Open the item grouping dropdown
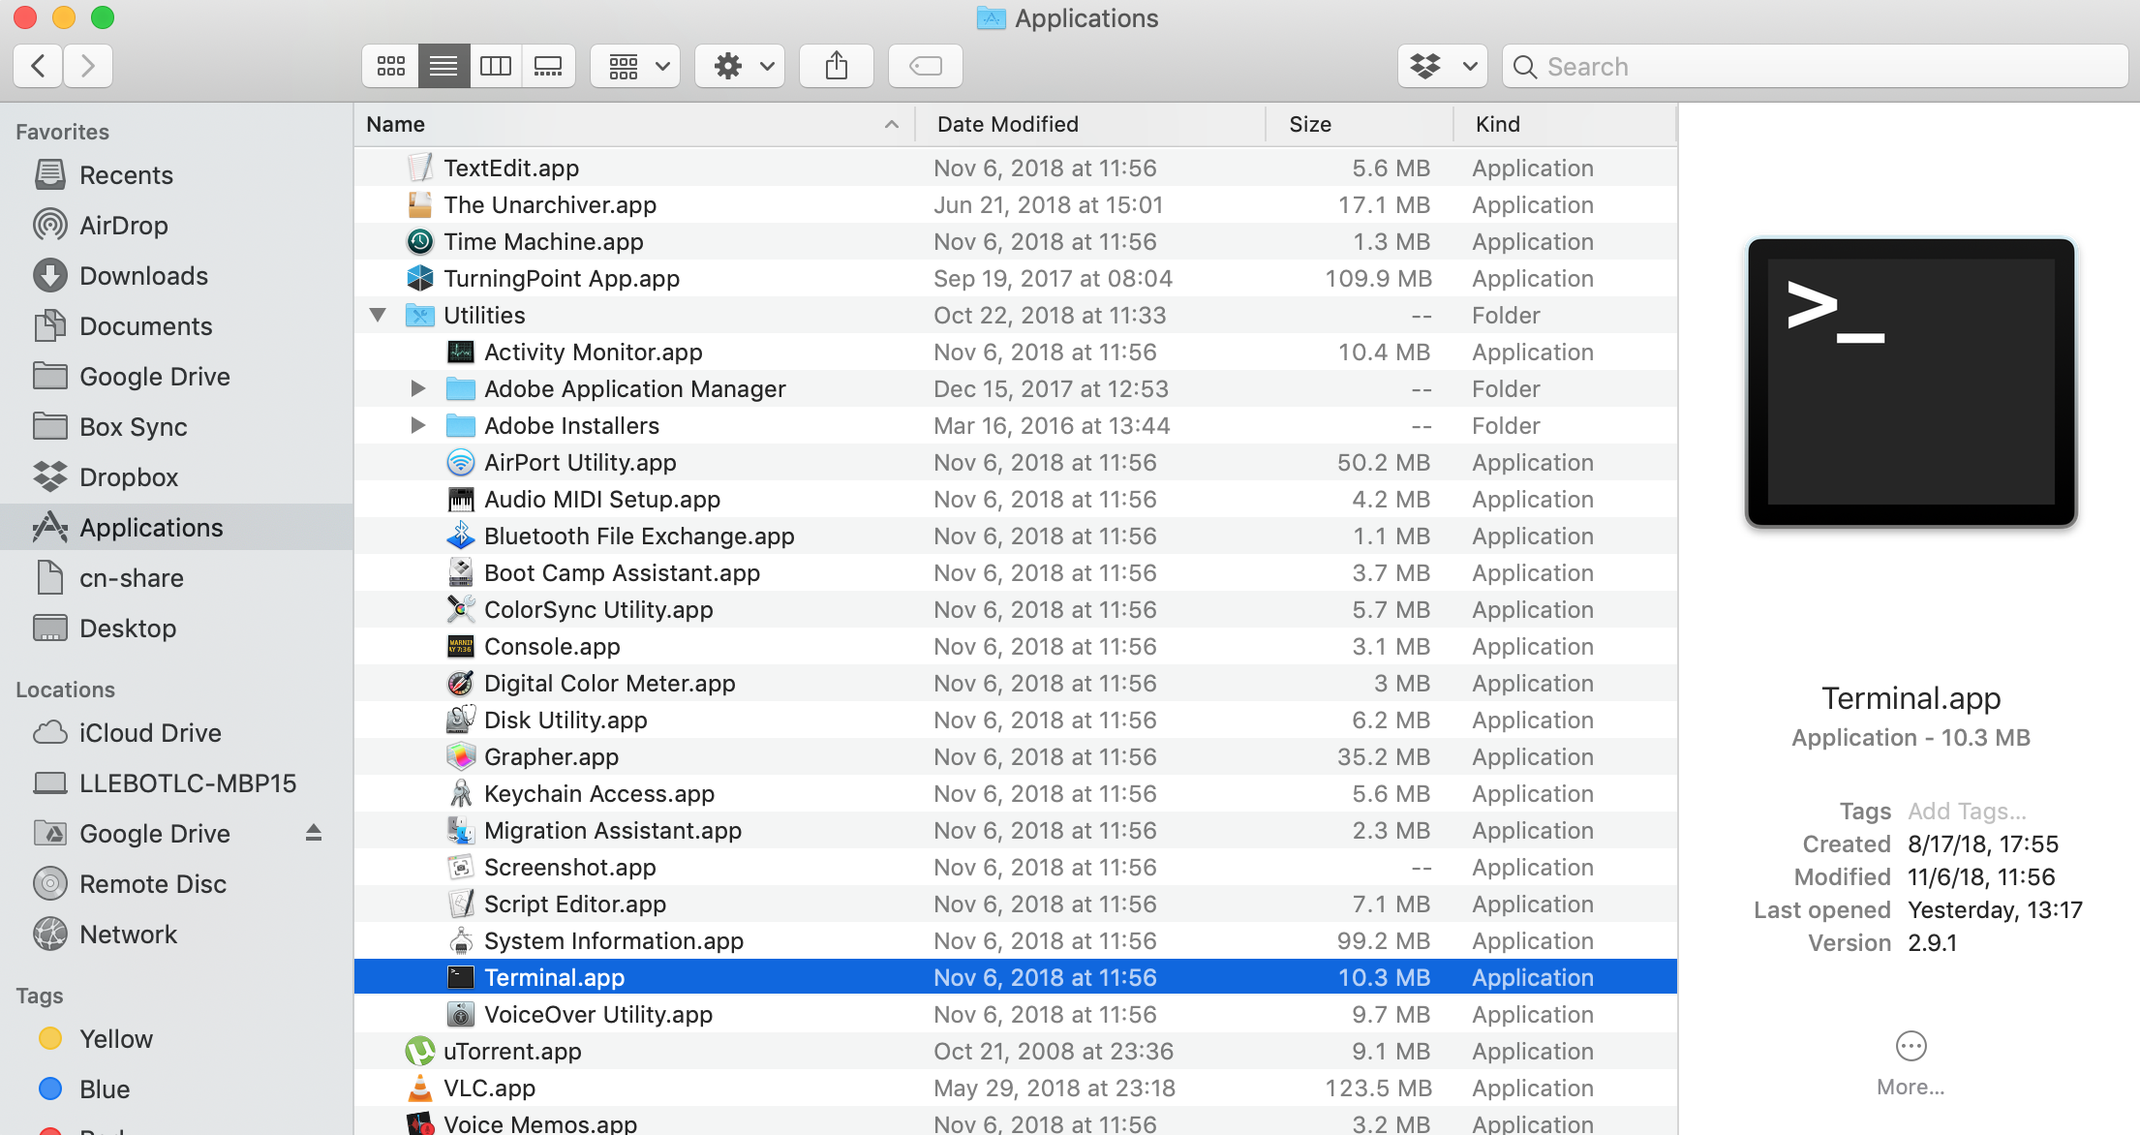 pos(634,66)
